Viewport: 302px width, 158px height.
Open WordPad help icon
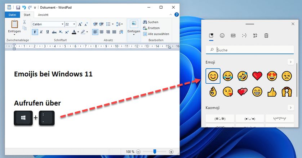pos(177,15)
